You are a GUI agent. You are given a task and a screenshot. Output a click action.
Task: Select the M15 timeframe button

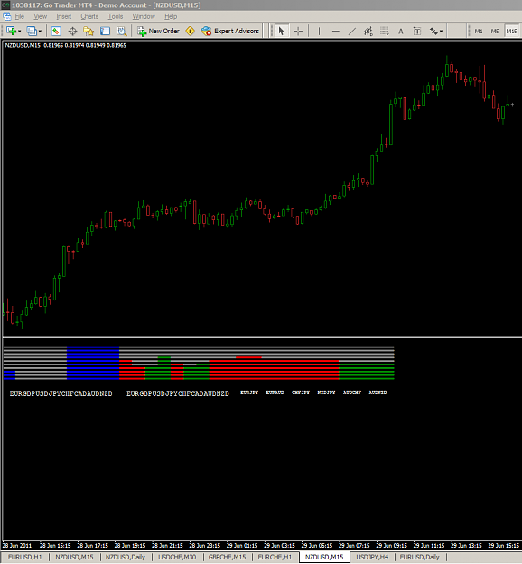[511, 31]
